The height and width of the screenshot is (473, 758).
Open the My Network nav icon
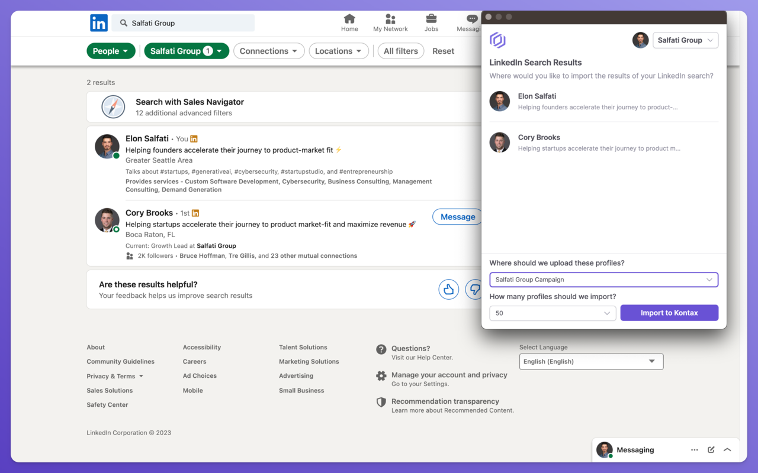tap(390, 19)
